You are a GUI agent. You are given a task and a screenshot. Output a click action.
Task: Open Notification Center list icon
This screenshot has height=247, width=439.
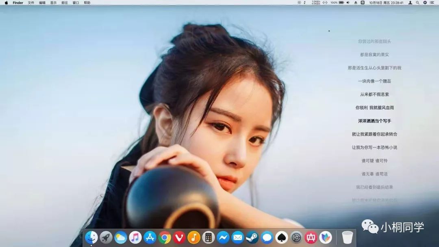pos(432,2)
